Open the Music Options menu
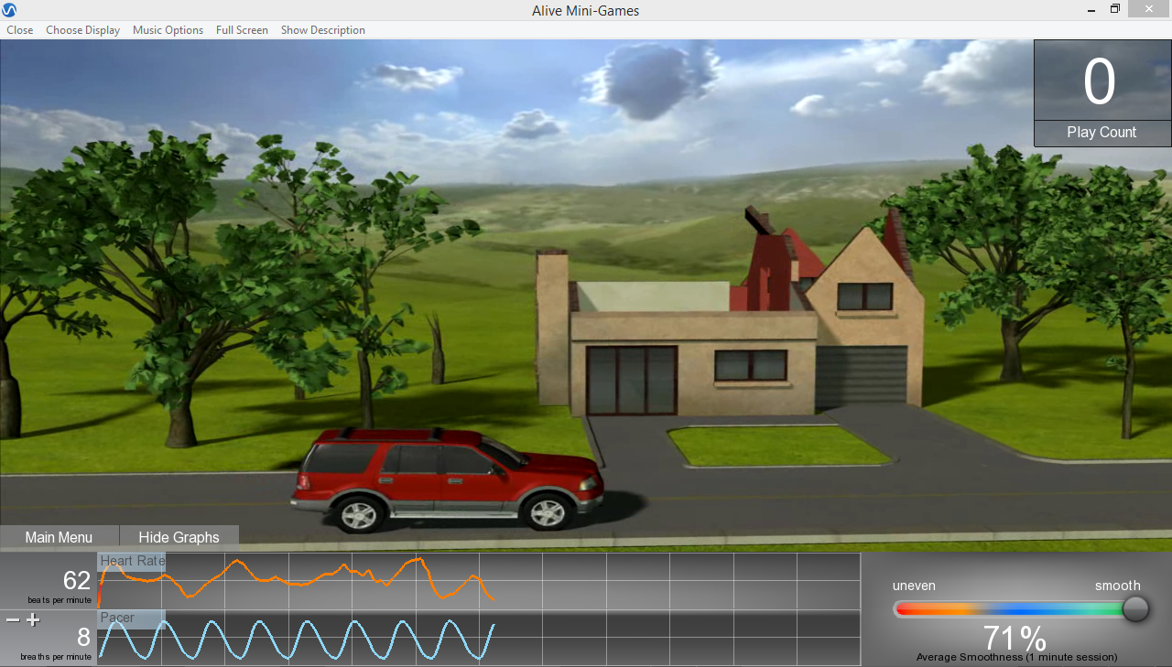The image size is (1172, 667). pyautogui.click(x=168, y=30)
